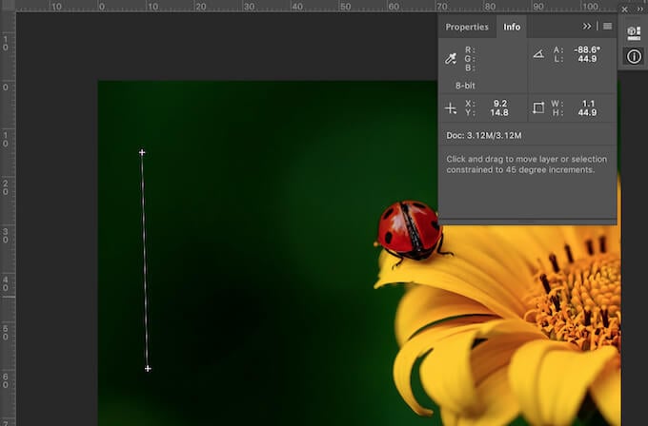The height and width of the screenshot is (426, 648).
Task: Switch to the Properties tab
Action: pyautogui.click(x=467, y=27)
